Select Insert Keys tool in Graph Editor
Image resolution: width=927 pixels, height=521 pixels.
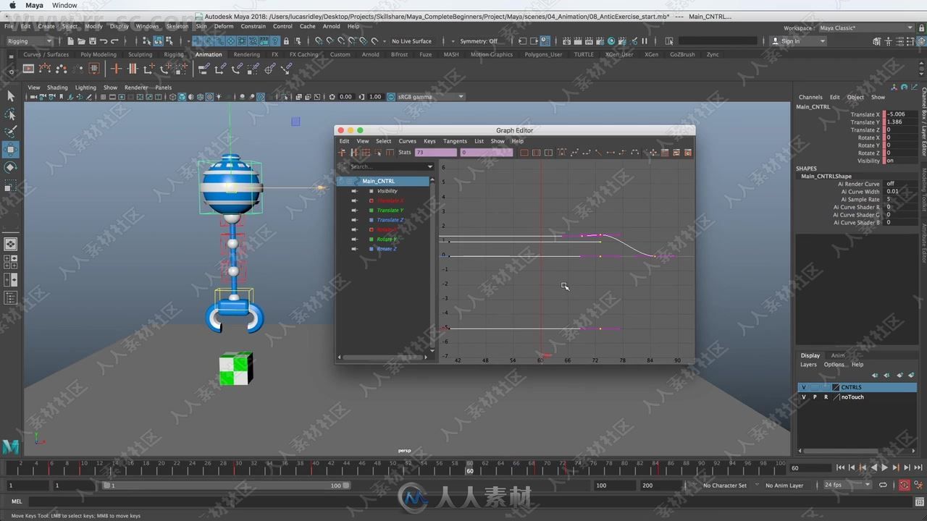(353, 153)
